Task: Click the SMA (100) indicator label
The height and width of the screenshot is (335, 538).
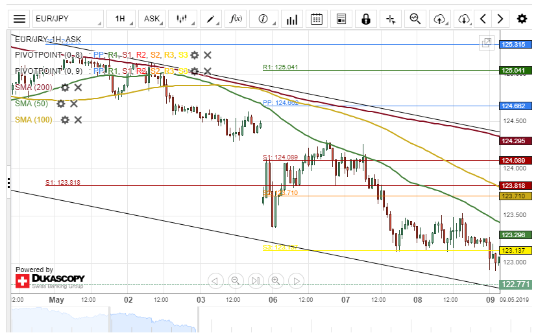Action: coord(34,120)
